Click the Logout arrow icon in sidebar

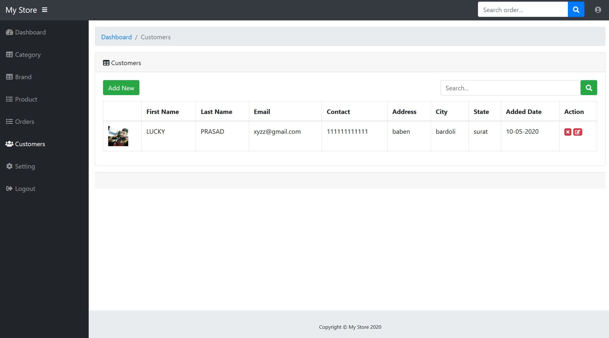coord(9,189)
